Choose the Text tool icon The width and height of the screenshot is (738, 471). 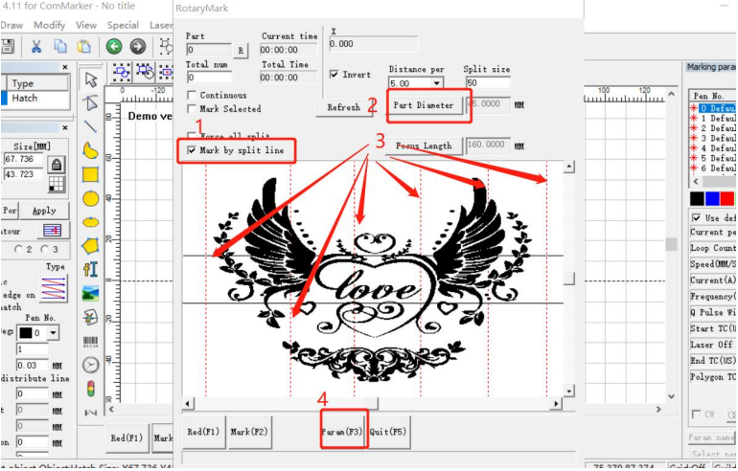pyautogui.click(x=91, y=269)
